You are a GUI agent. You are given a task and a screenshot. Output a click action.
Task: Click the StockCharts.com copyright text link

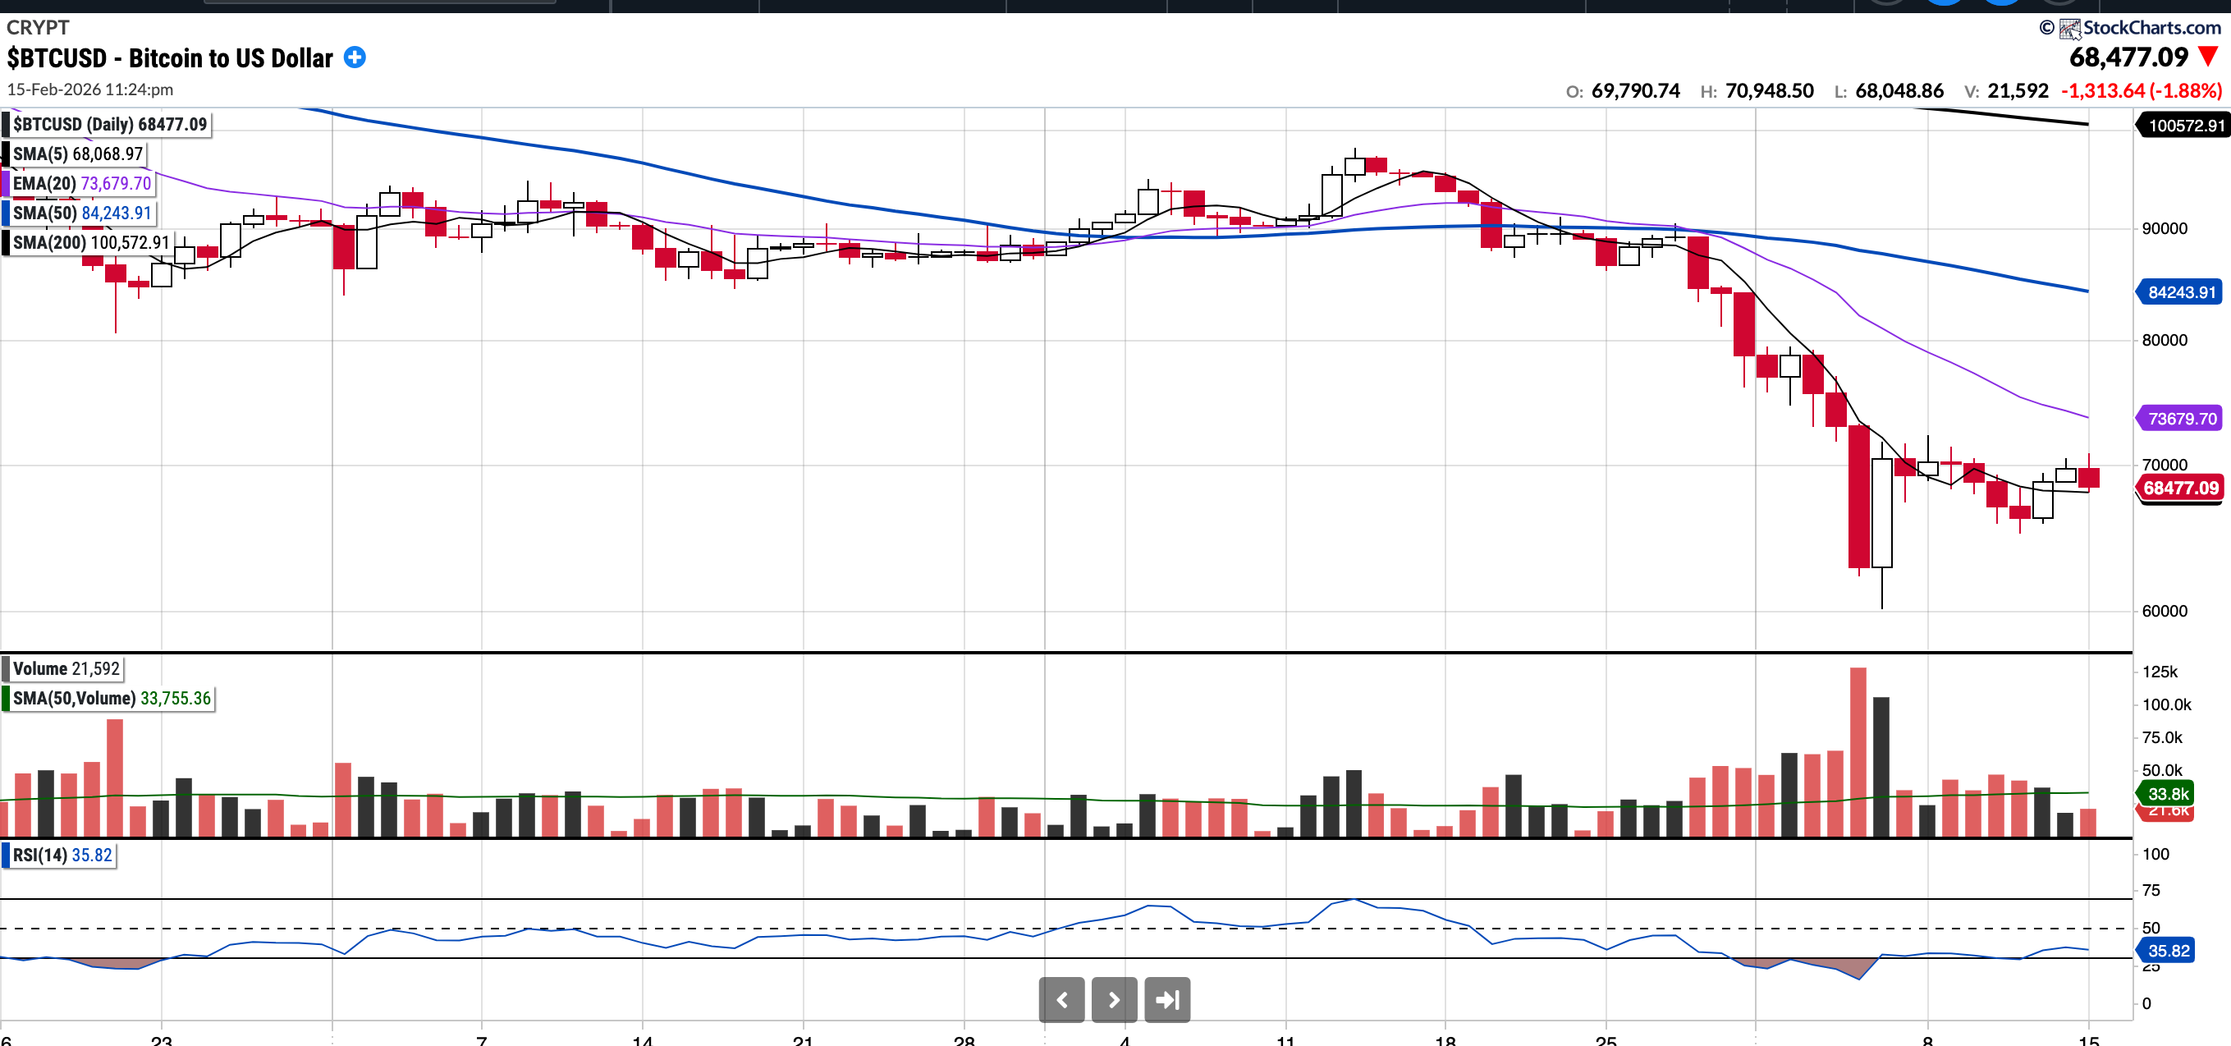[2151, 28]
